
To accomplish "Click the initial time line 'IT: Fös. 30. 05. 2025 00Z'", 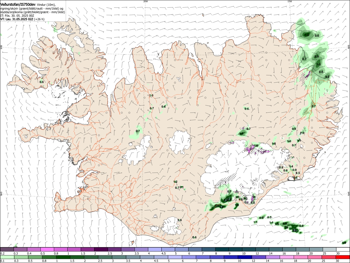I will (17, 16).
